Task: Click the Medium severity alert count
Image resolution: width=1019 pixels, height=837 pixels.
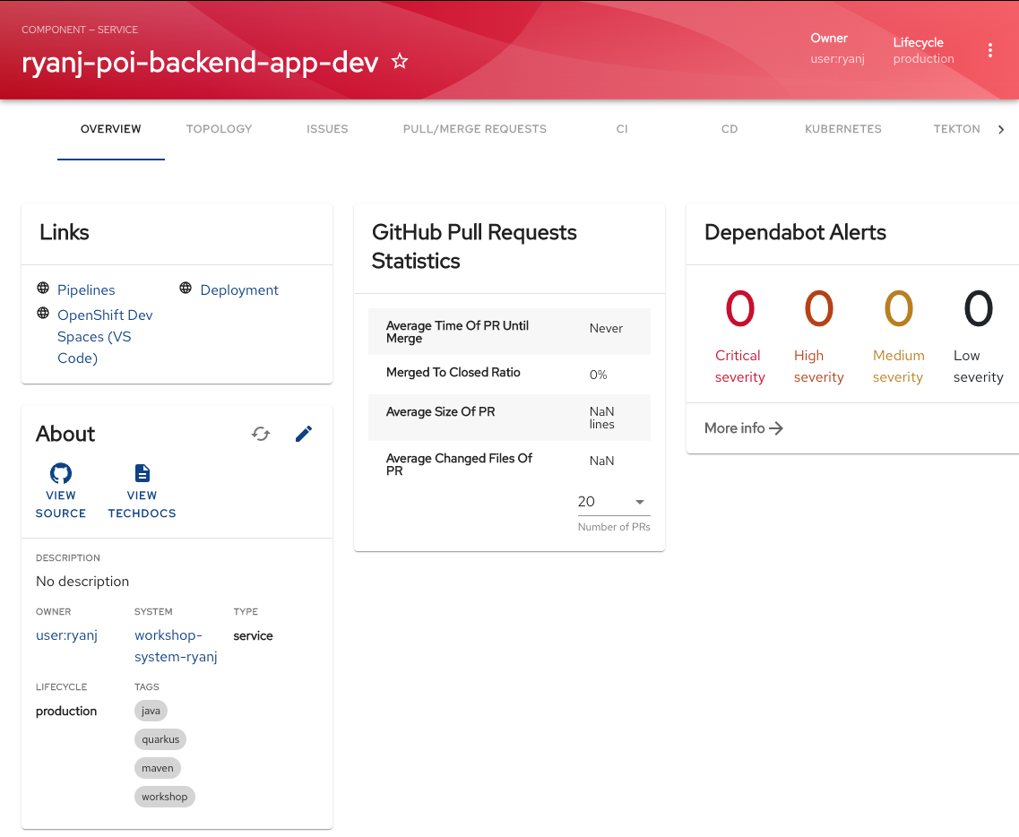Action: [899, 308]
